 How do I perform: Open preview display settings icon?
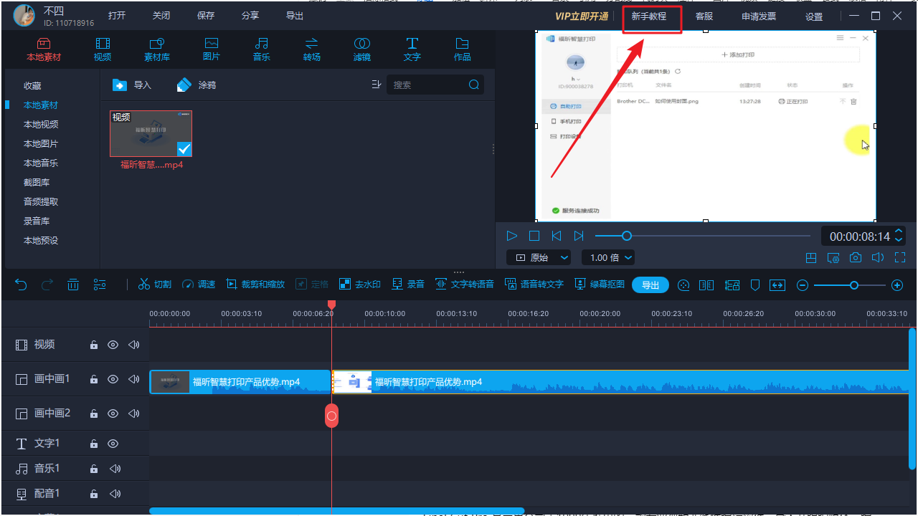coord(833,258)
